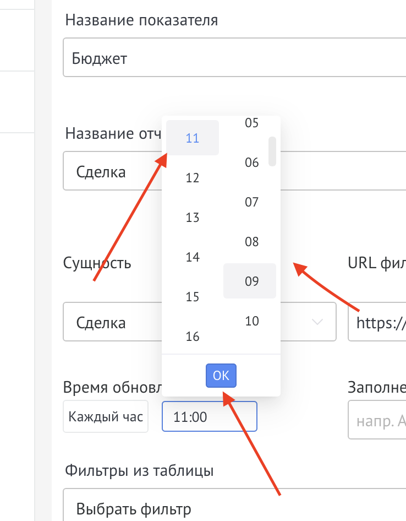Select hour 14 in time picker
This screenshot has width=406, height=521.
[193, 257]
